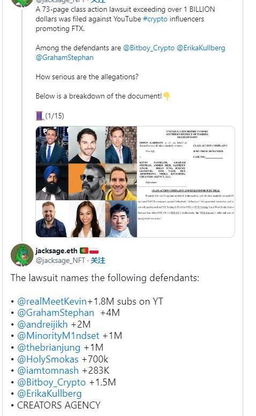This screenshot has height=416, width=256.
Task: Open the #crypto hashtag link
Action: (155, 19)
